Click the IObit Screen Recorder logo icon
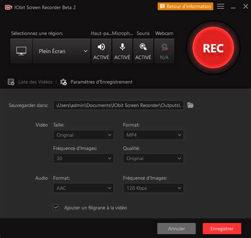The image size is (251, 238). pyautogui.click(x=8, y=7)
